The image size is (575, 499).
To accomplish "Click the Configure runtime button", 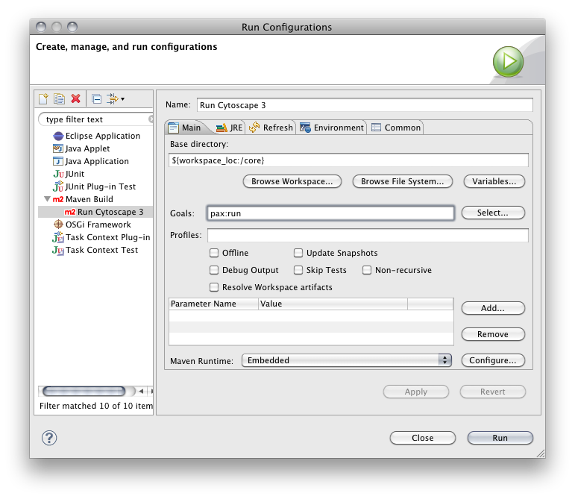I will [493, 360].
